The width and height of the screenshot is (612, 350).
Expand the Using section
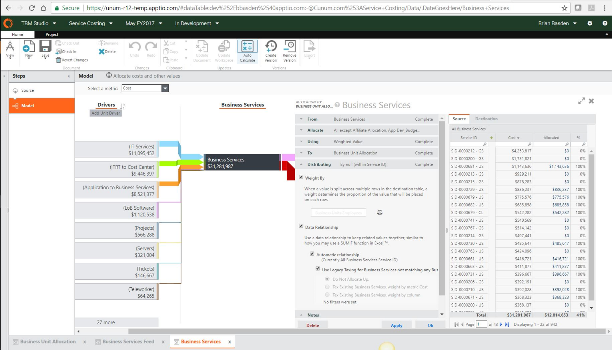pos(301,142)
